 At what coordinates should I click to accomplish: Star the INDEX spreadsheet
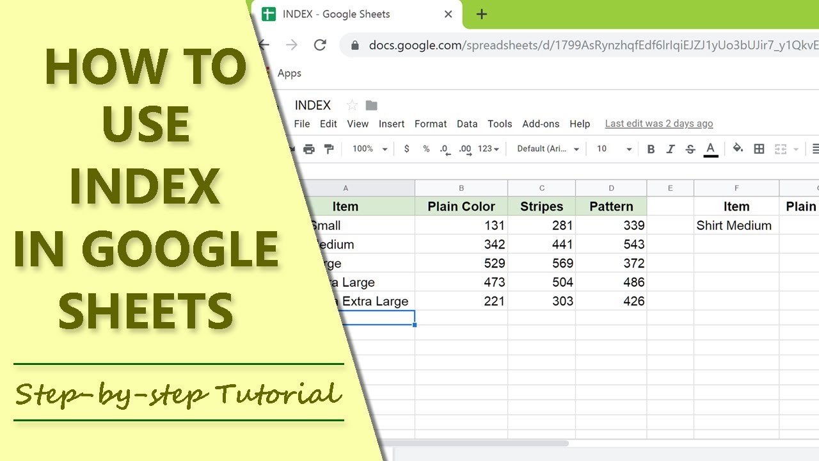[x=351, y=105]
